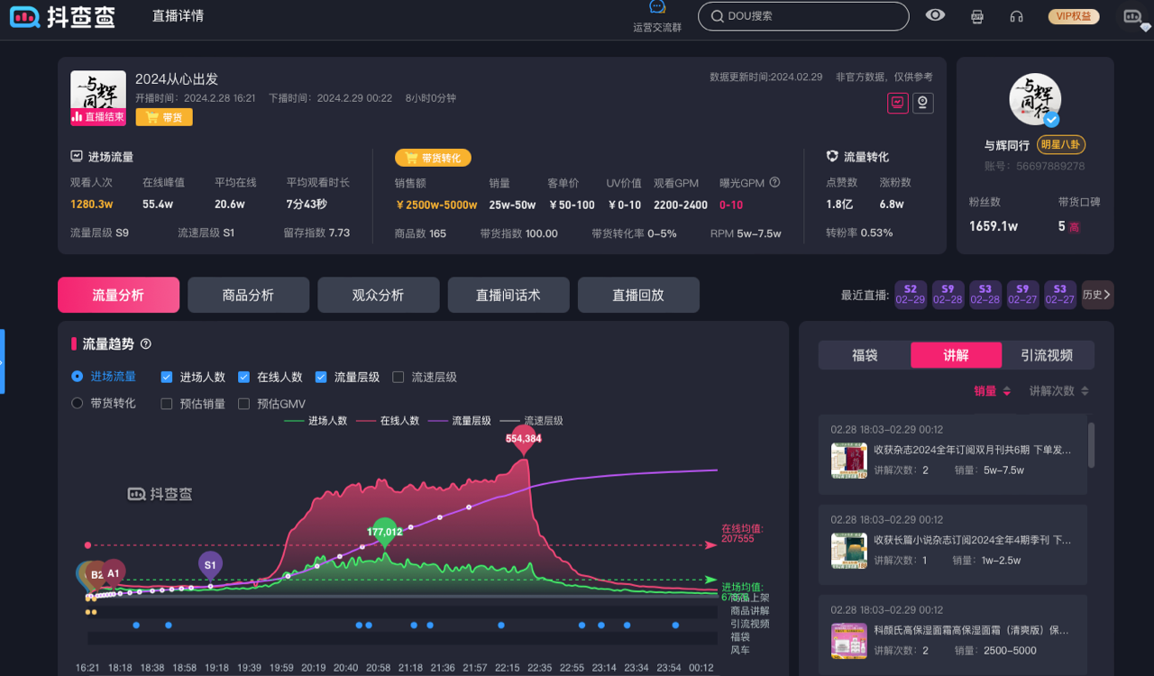This screenshot has width=1154, height=676.
Task: Click the info icon next to 曝光GPM
Action: (774, 183)
